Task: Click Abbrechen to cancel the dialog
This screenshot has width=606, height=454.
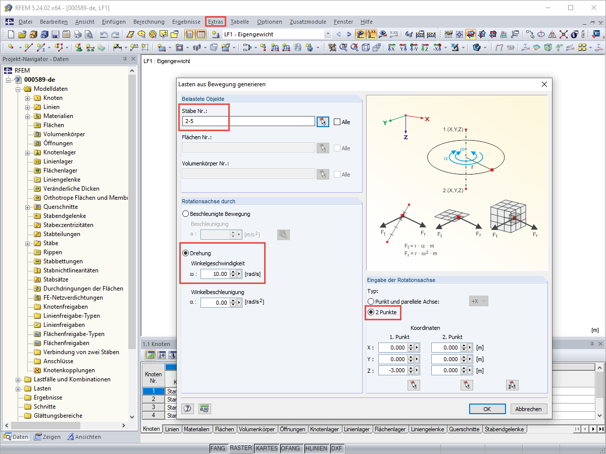Action: point(529,409)
